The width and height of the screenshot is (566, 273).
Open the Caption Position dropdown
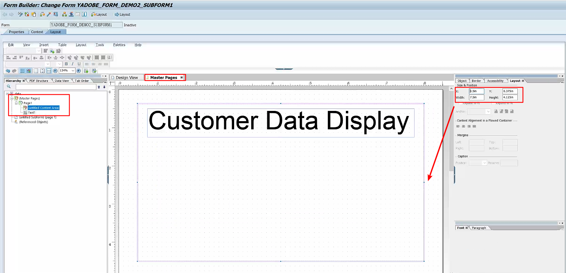point(484,163)
